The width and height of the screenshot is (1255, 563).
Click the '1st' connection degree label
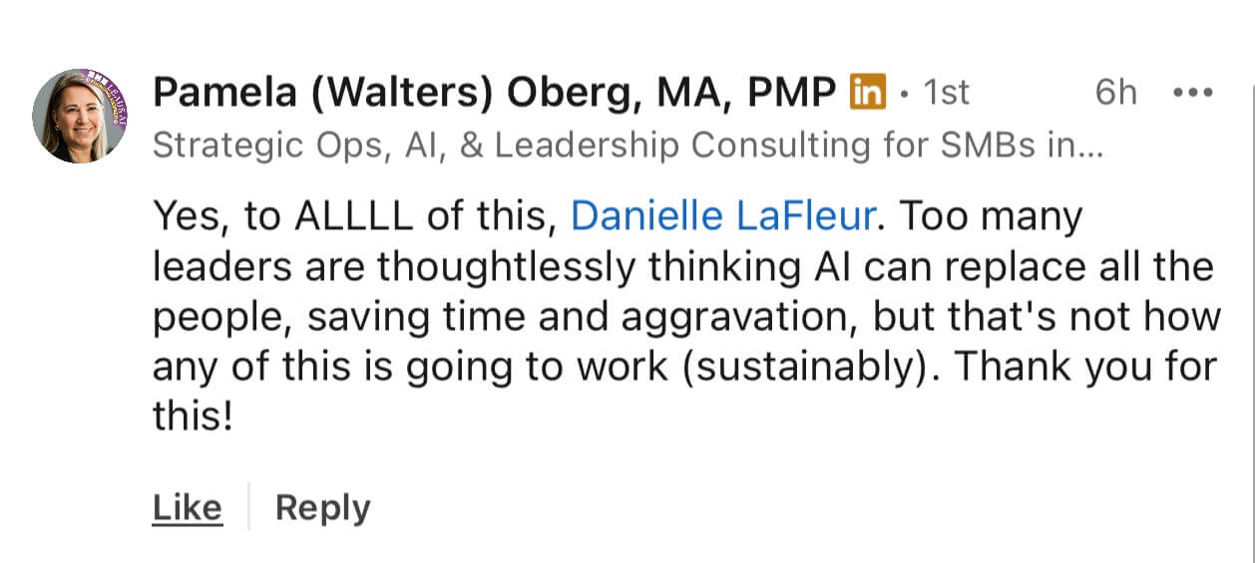[945, 93]
